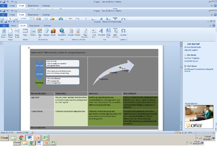This screenshot has width=217, height=163.
Task: Open the Drop Cap dropdown
Action: pyautogui.click(x=108, y=33)
